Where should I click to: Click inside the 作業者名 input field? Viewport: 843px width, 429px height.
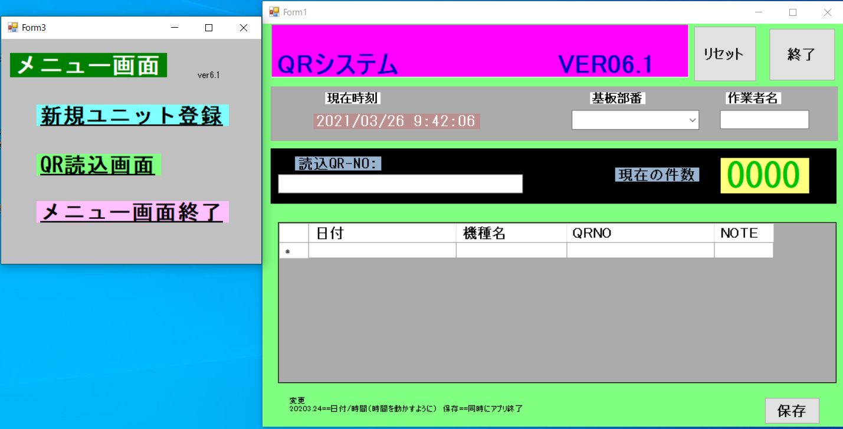point(764,119)
